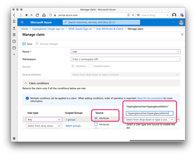The width and height of the screenshot is (196, 156).
Task: Click the Bing search engine icon
Action: (138, 15)
